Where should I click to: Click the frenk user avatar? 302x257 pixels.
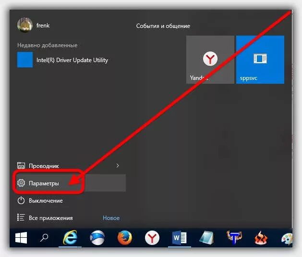[24, 25]
